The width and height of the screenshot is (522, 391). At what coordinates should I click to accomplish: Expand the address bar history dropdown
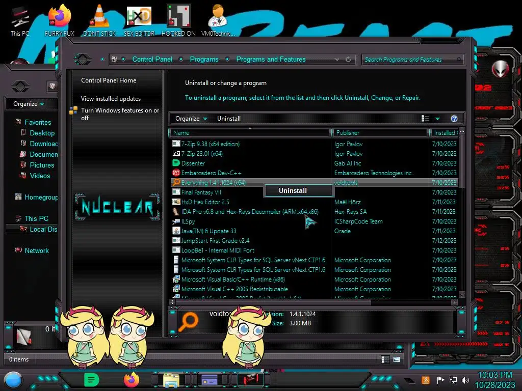[337, 60]
